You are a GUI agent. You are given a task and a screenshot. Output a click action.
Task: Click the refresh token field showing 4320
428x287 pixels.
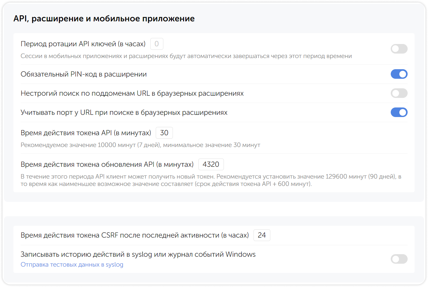coord(211,164)
